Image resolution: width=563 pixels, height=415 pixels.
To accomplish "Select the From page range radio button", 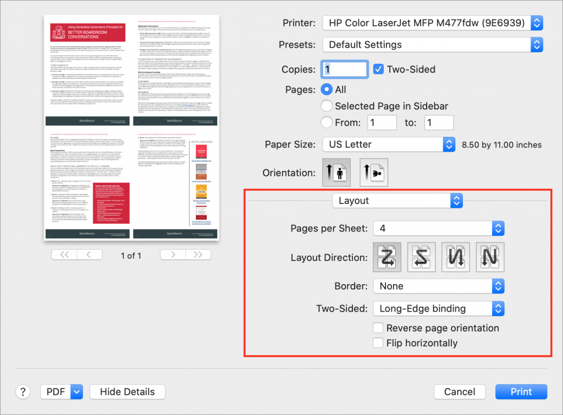I will (326, 122).
